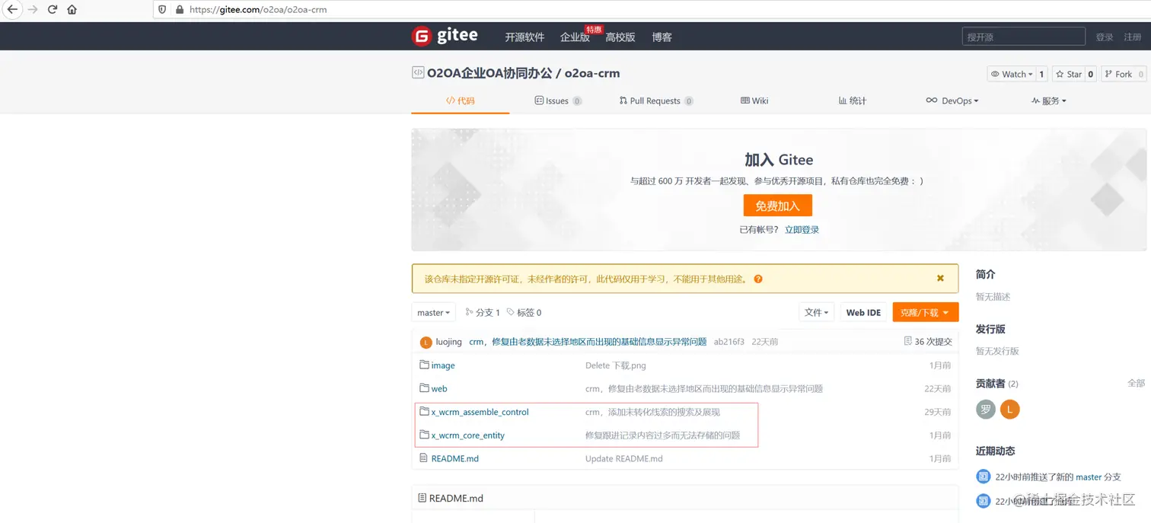1151x523 pixels.
Task: Switch to the Issues tab
Action: [558, 100]
